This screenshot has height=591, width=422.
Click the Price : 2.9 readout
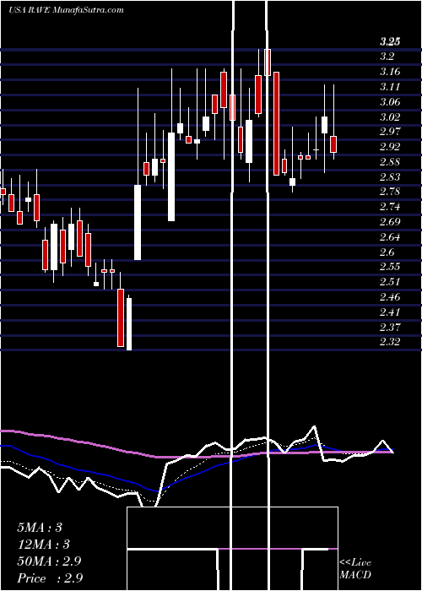coord(50,577)
